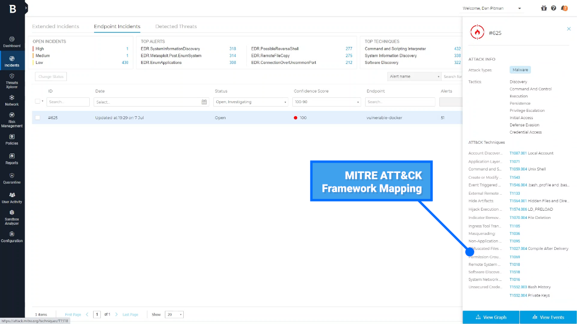Viewport: 577px width, 324px height.
Task: Open Policies in the sidebar
Action: (12, 139)
